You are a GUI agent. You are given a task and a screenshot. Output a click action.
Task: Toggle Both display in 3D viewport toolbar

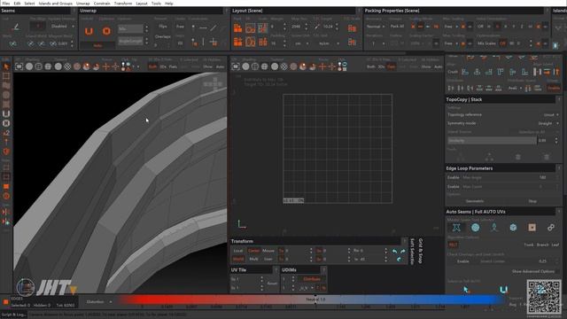click(152, 66)
